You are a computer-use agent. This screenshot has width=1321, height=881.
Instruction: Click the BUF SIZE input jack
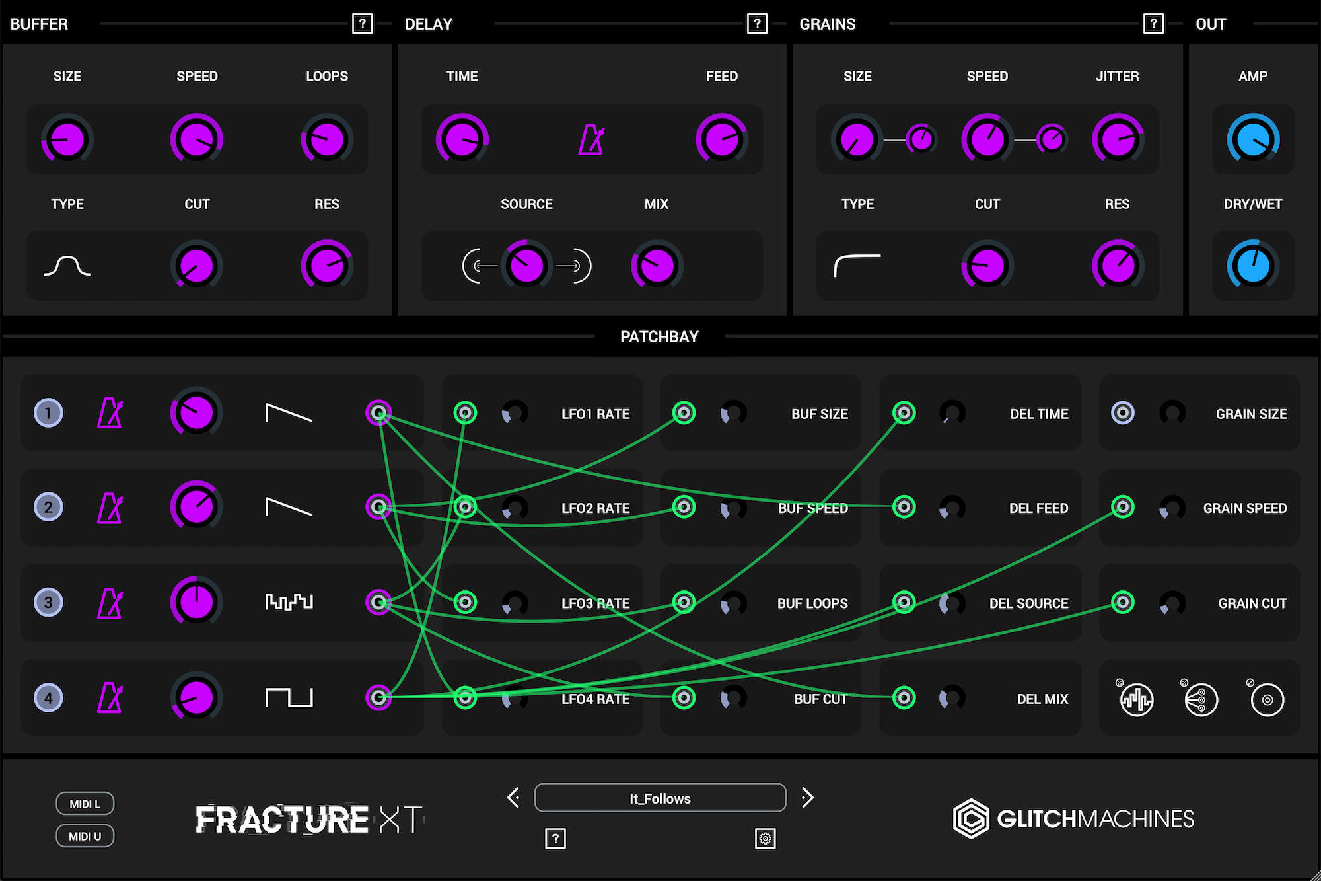point(684,413)
